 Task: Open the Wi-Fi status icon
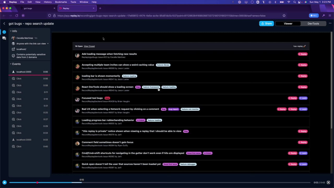(289, 2)
